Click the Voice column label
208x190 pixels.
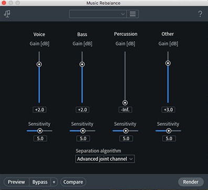(x=39, y=34)
